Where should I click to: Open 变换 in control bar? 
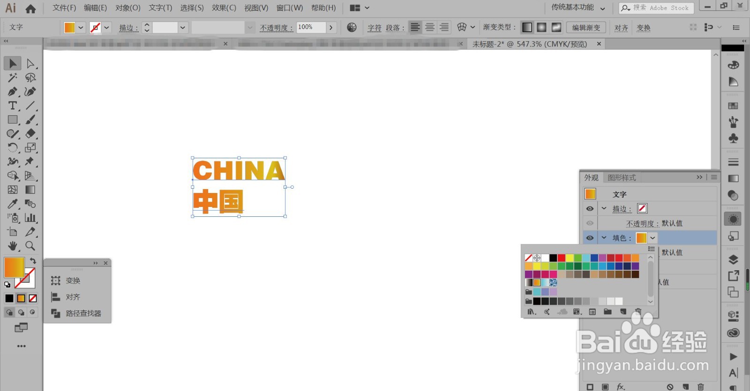[644, 28]
